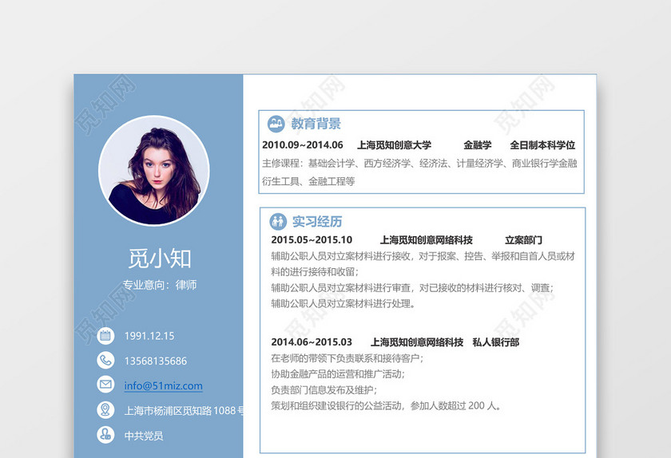Viewport: 671px width, 458px height.
Task: Click the department 立案部门
Action: point(523,240)
